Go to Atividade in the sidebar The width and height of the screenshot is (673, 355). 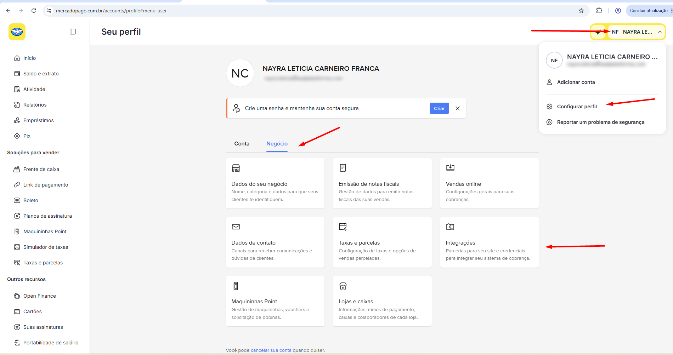[x=34, y=89]
